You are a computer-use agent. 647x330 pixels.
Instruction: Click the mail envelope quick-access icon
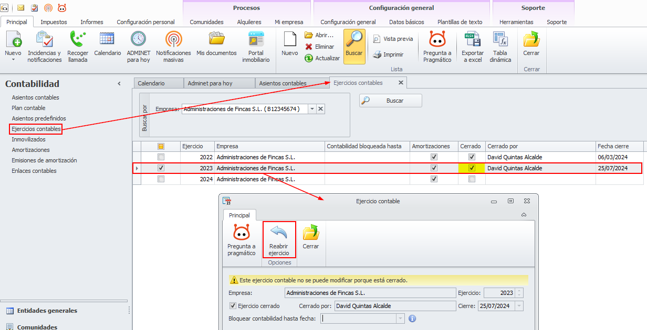(x=21, y=8)
